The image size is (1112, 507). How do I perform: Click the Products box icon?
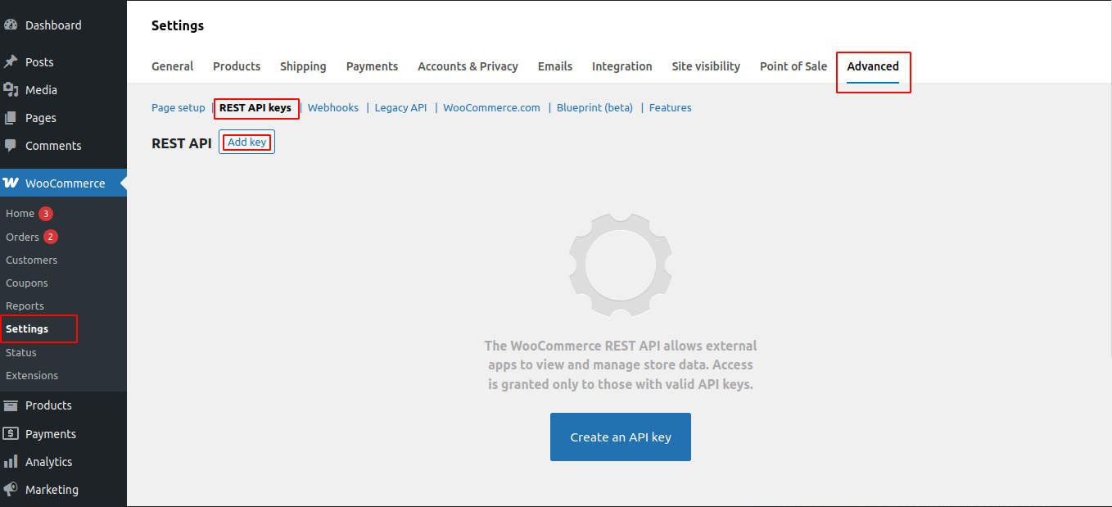point(11,405)
